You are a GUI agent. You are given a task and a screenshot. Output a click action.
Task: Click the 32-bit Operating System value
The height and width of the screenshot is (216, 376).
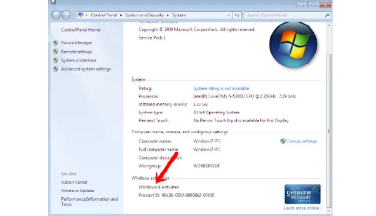click(216, 112)
